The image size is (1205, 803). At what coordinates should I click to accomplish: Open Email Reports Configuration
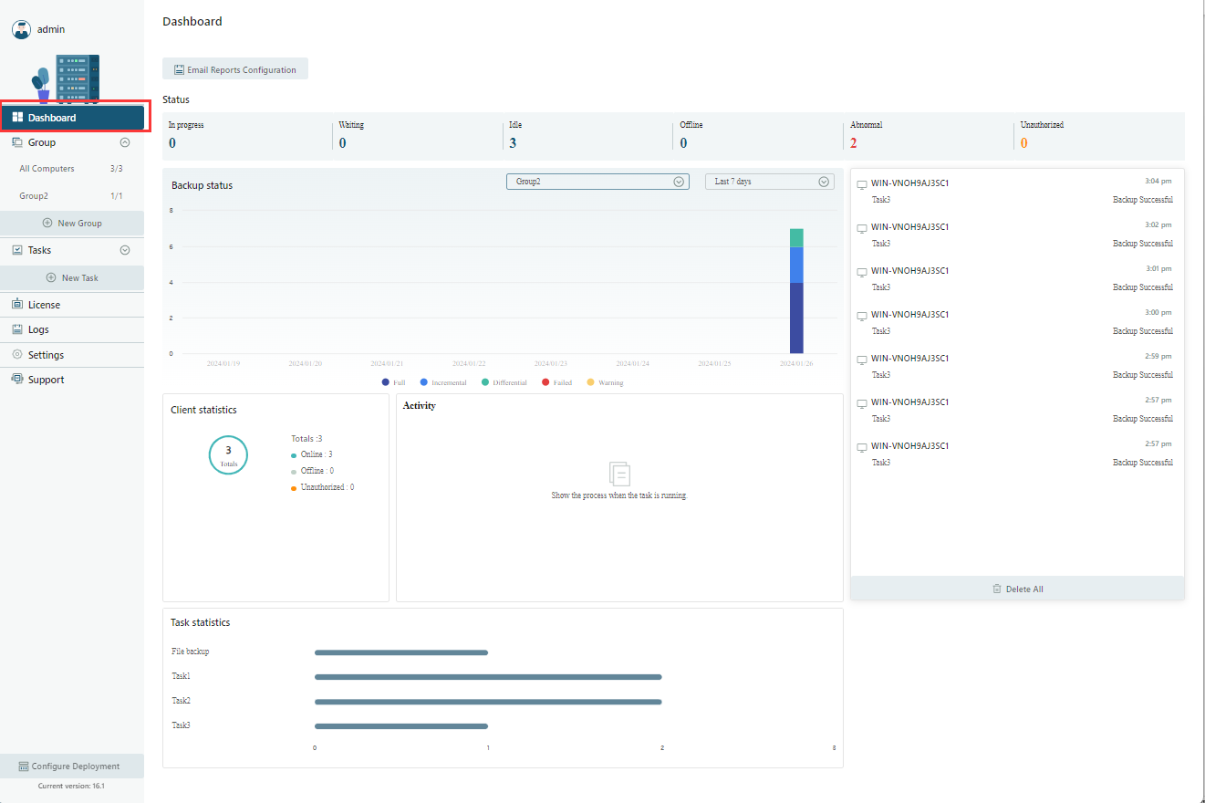pyautogui.click(x=235, y=69)
